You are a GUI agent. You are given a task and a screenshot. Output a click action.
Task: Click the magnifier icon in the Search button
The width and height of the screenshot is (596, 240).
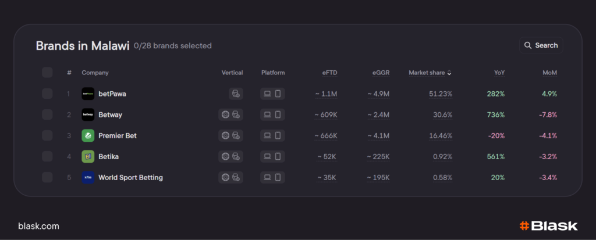coord(528,45)
